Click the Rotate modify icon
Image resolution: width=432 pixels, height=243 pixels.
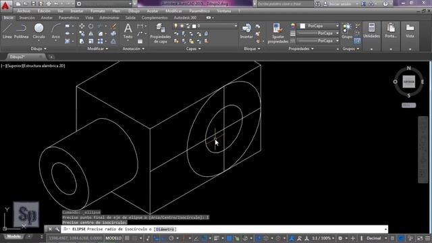[91, 26]
